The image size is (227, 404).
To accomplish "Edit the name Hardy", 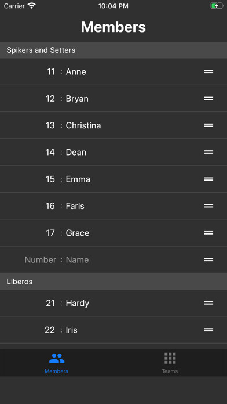I will pos(78,303).
